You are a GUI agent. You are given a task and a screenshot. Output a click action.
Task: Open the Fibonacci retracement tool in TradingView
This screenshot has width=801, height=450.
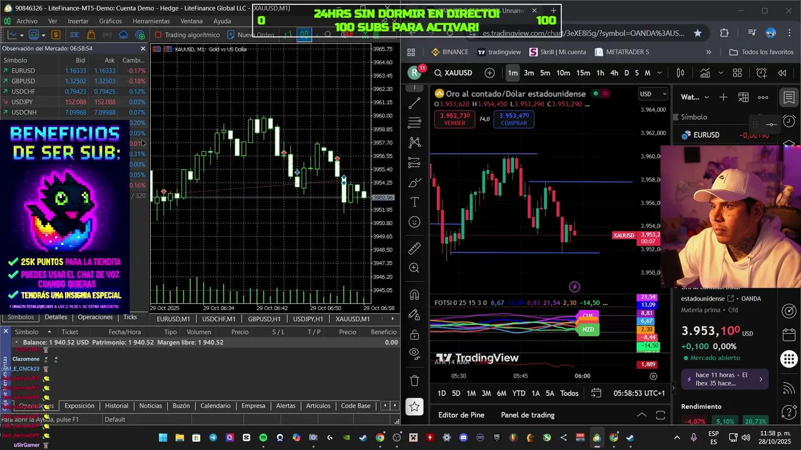(x=414, y=122)
